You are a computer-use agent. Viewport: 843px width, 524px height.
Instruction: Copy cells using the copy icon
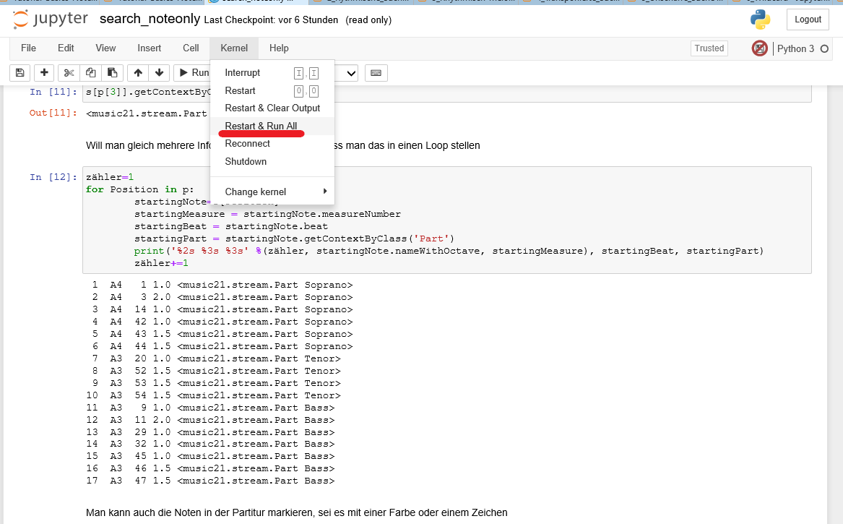coord(89,72)
